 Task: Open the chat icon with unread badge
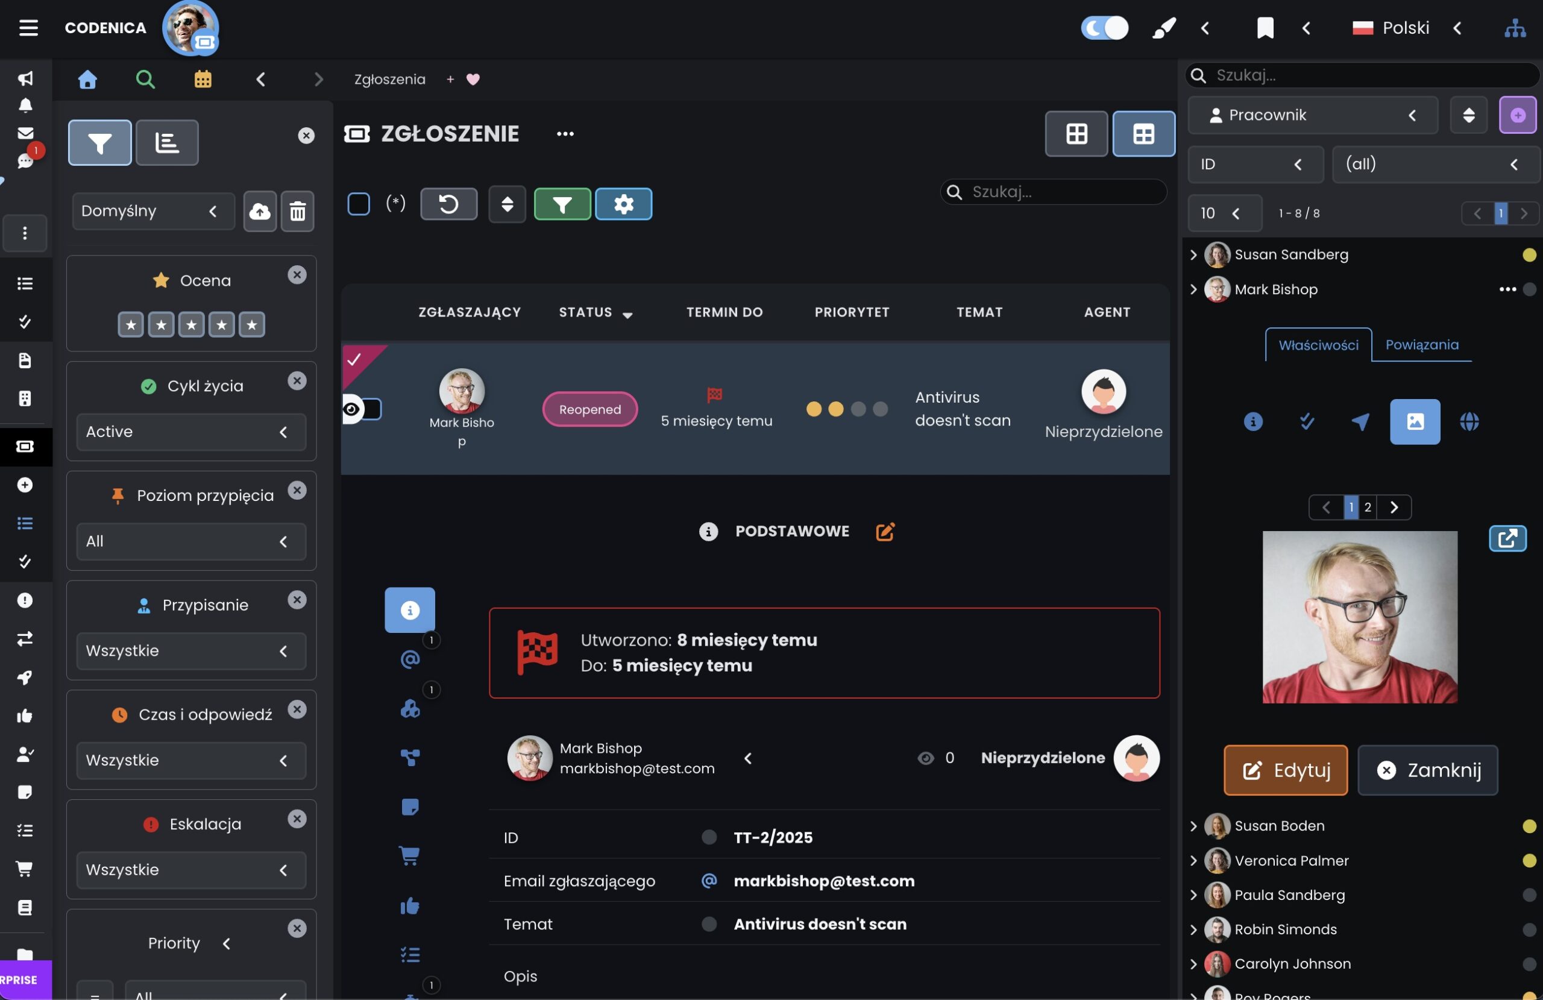pos(27,159)
